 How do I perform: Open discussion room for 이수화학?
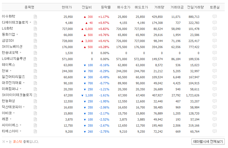click(x=215, y=16)
